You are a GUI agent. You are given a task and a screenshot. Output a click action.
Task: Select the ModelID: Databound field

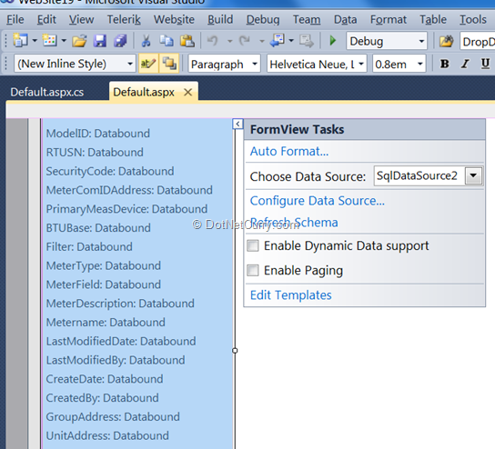98,134
